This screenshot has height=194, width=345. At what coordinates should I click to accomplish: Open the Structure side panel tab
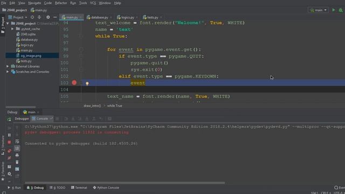[3, 145]
